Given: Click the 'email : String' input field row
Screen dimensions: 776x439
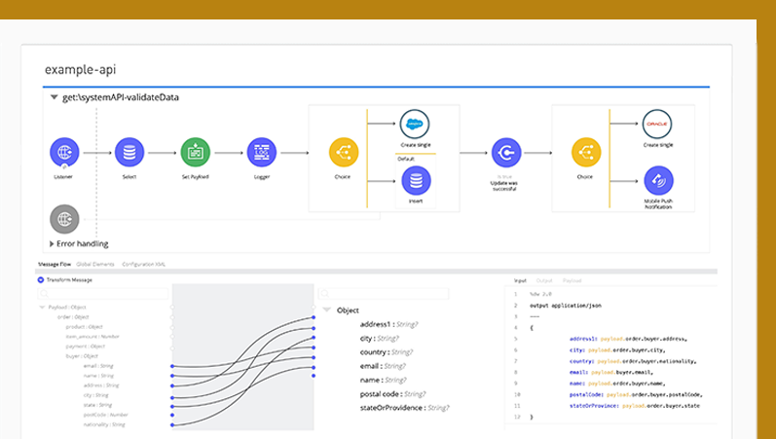Looking at the screenshot, I should tap(98, 366).
